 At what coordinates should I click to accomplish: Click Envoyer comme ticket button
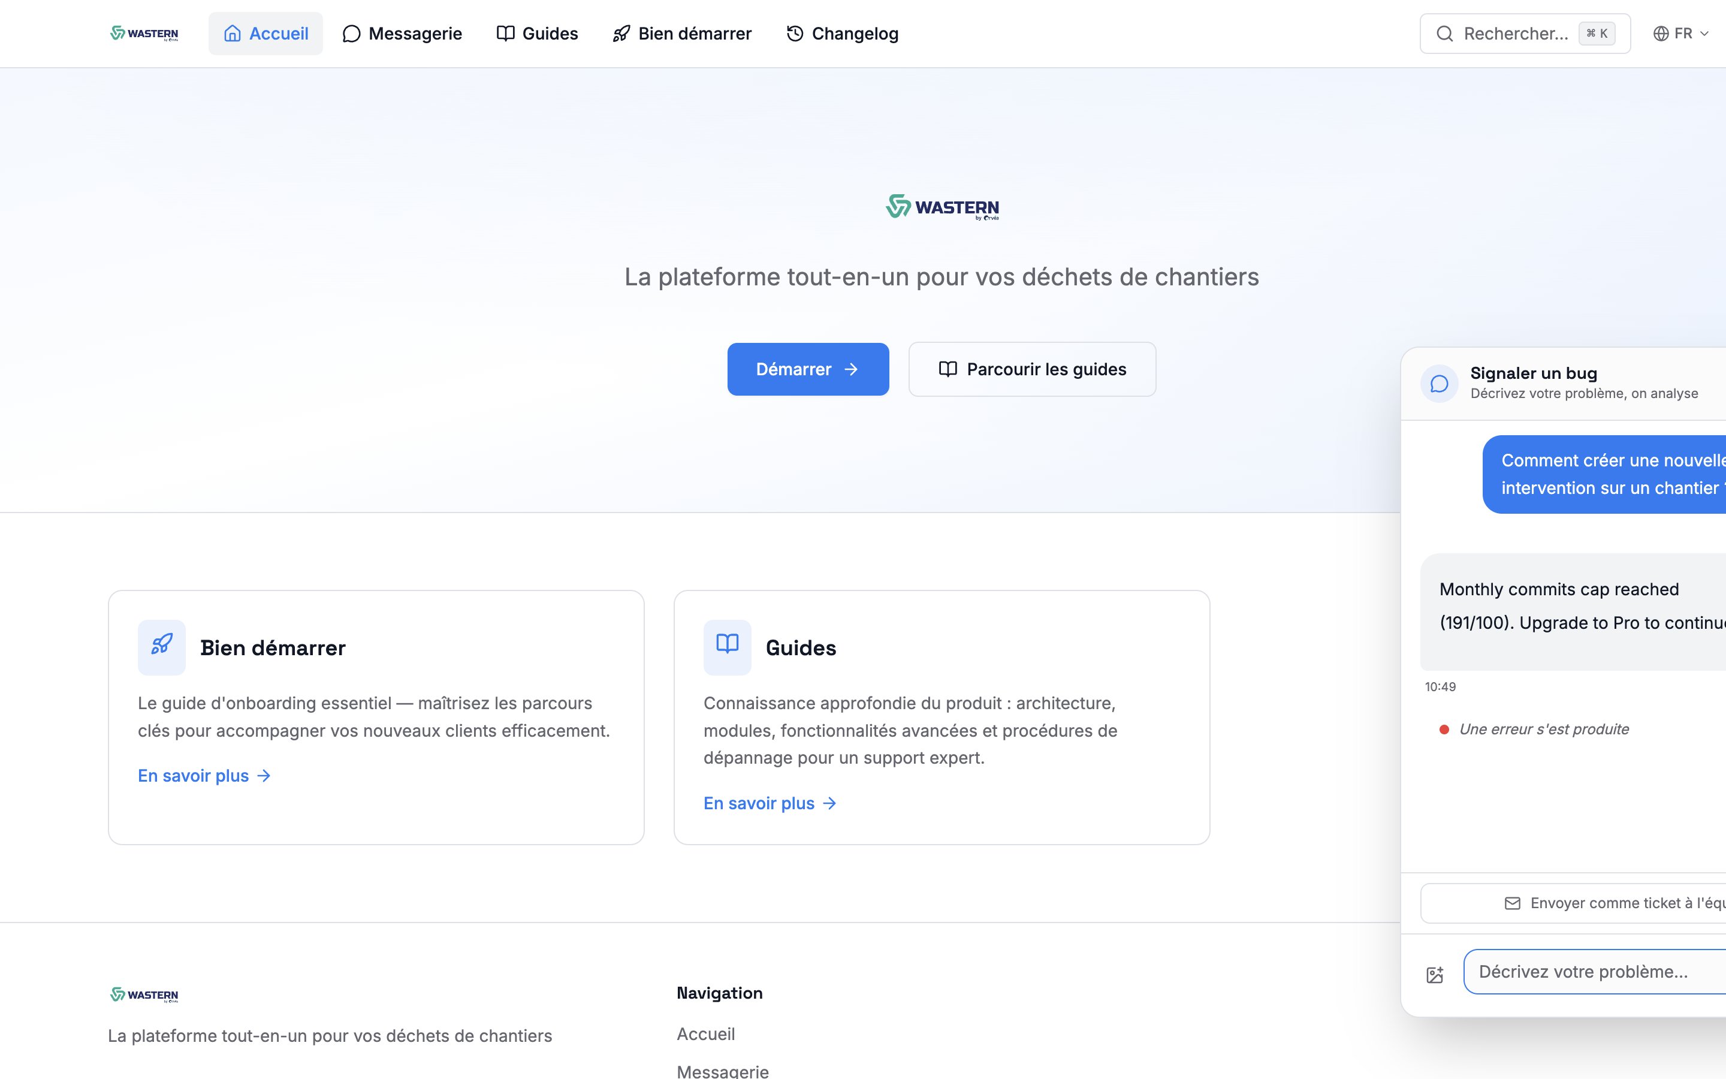(1612, 903)
